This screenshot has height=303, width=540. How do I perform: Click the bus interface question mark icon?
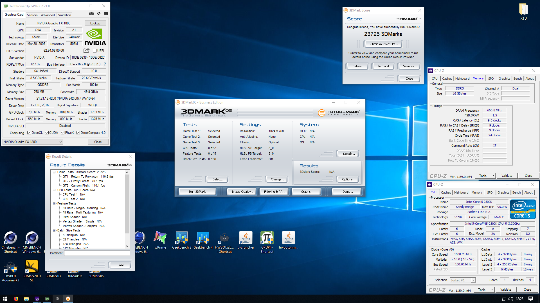tap(105, 64)
